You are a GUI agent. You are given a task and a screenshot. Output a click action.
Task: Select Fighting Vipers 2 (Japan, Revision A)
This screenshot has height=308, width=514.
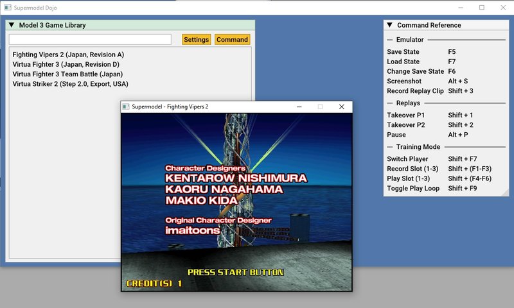point(68,55)
